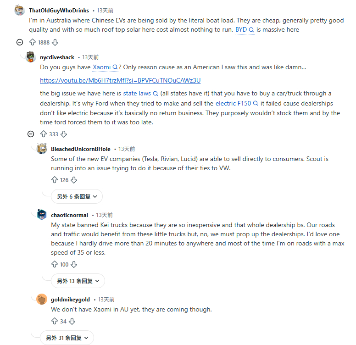
Task: Open the electric F150 search link
Action: [x=237, y=104]
